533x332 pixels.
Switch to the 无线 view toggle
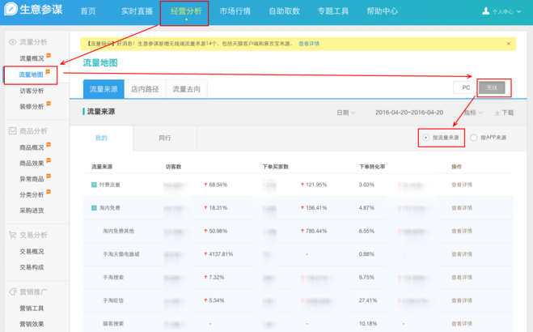[x=492, y=87]
